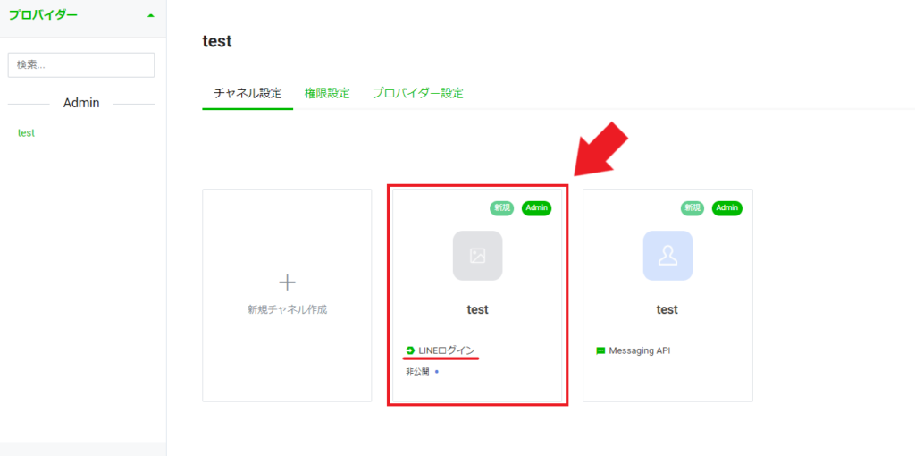Click the 非公開 status text
This screenshot has height=456, width=915.
click(418, 372)
